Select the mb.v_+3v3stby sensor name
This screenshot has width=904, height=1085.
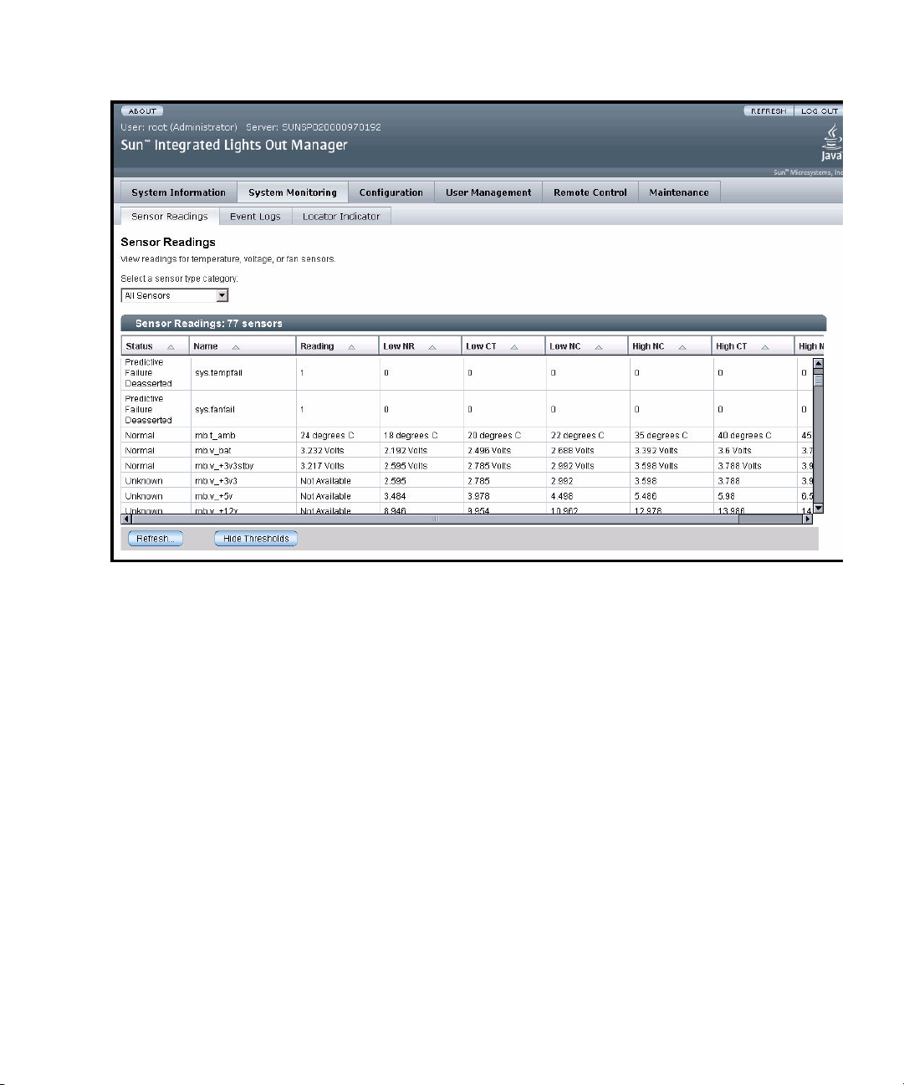[224, 466]
